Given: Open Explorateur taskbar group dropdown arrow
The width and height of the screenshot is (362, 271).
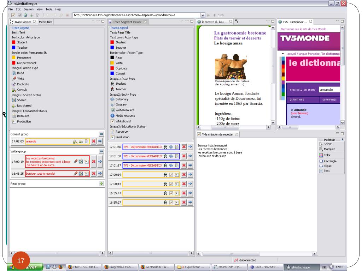Looking at the screenshot, I should 209,267.
